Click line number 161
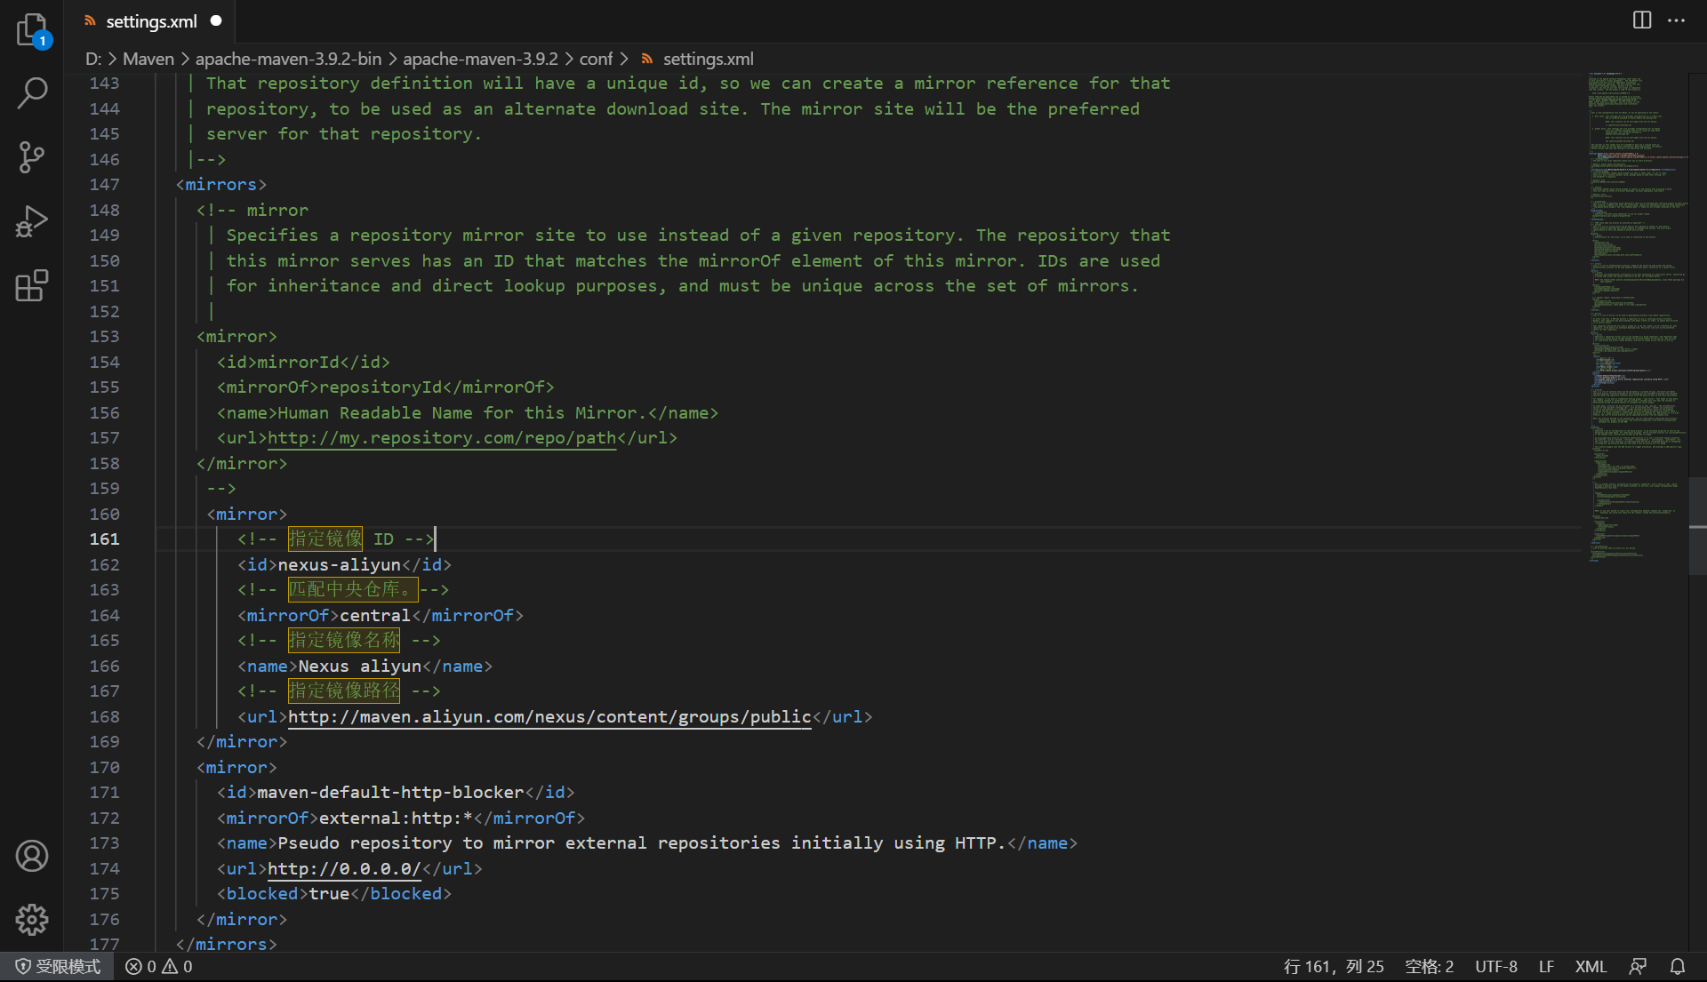The height and width of the screenshot is (982, 1707). click(104, 539)
